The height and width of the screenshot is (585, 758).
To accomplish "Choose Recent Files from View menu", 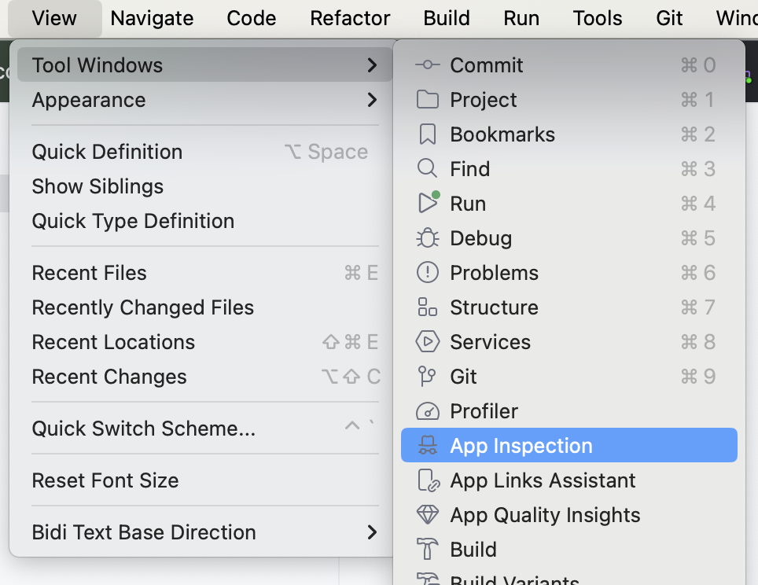I will click(89, 273).
